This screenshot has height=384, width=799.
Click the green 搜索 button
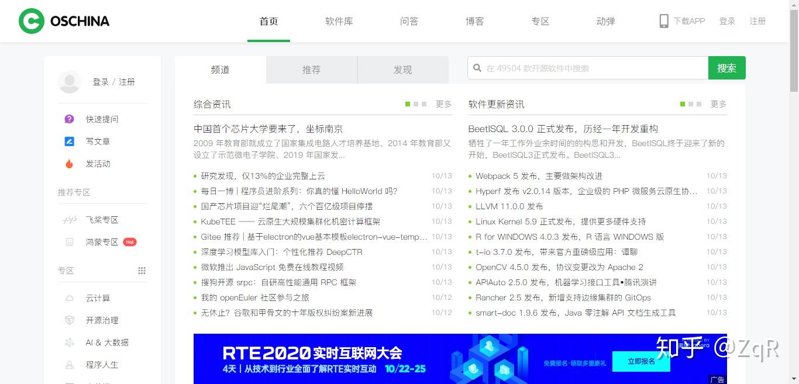click(727, 68)
